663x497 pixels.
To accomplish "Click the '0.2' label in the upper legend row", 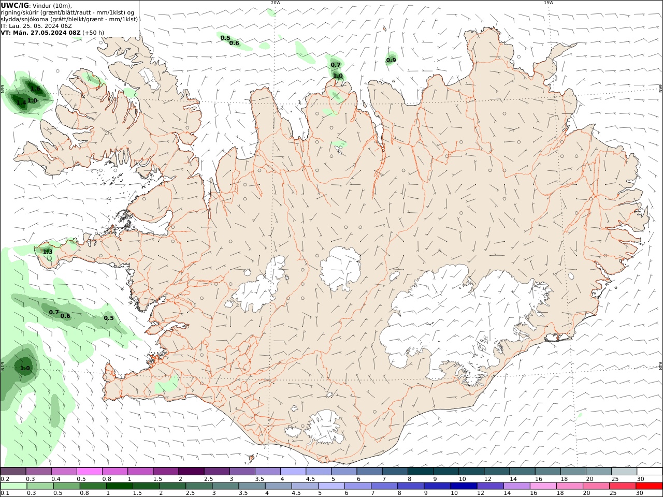I will pos(5,479).
